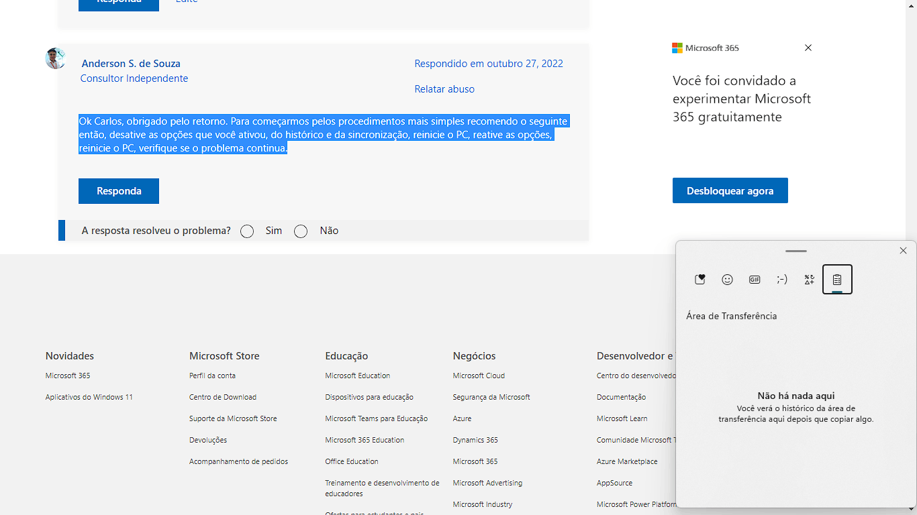Click Área de Transferência heading
The width and height of the screenshot is (917, 515).
(732, 316)
